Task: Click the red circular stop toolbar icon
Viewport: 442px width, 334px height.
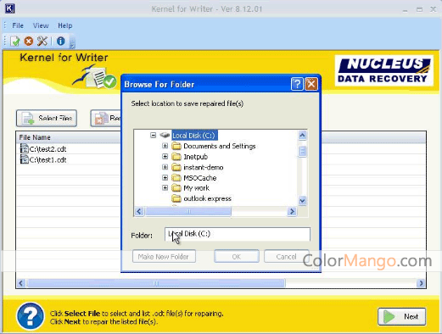Action: pos(29,42)
